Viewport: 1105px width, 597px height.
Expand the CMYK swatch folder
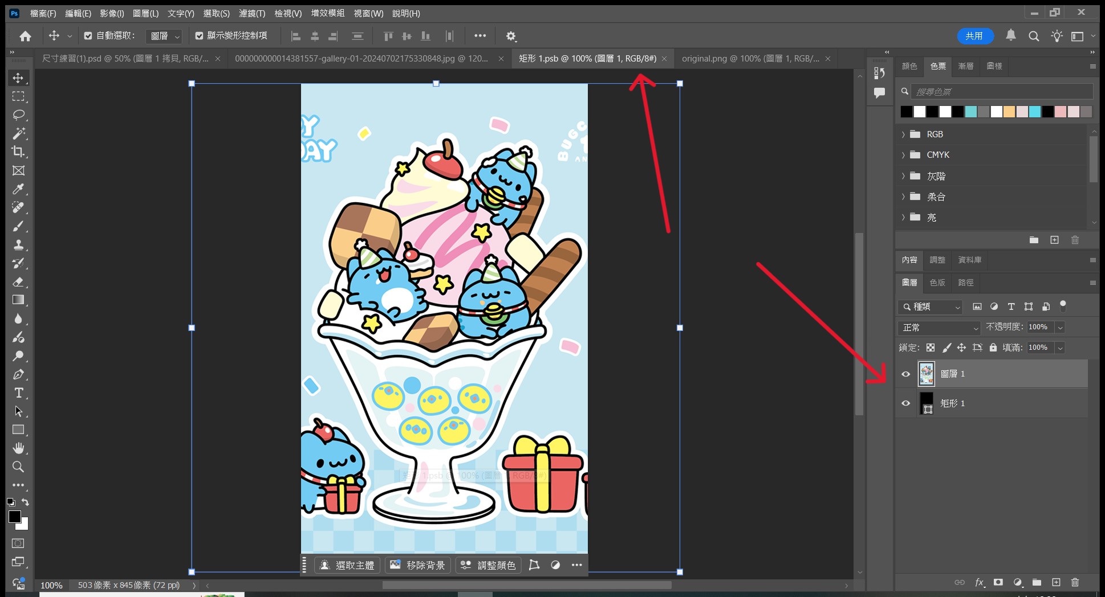click(x=903, y=155)
